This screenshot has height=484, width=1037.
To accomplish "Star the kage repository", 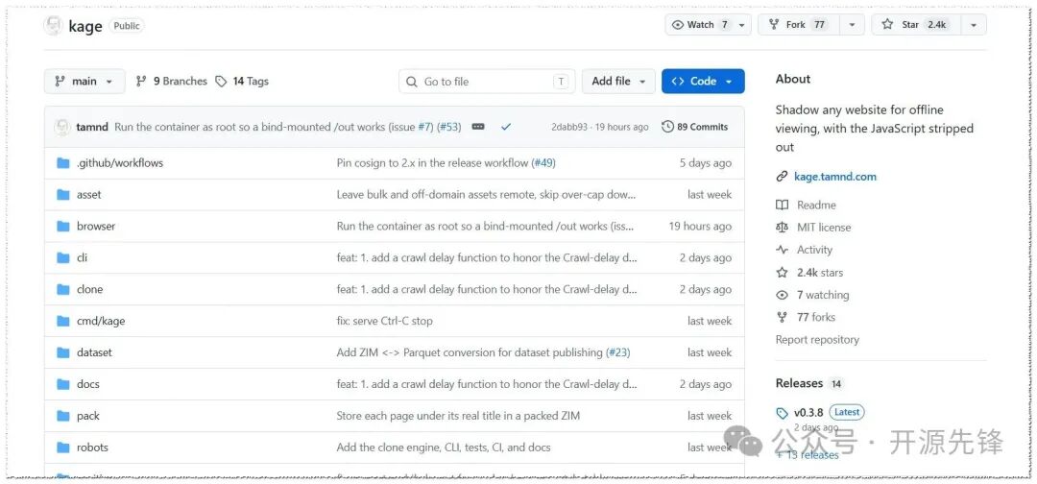I will [916, 25].
